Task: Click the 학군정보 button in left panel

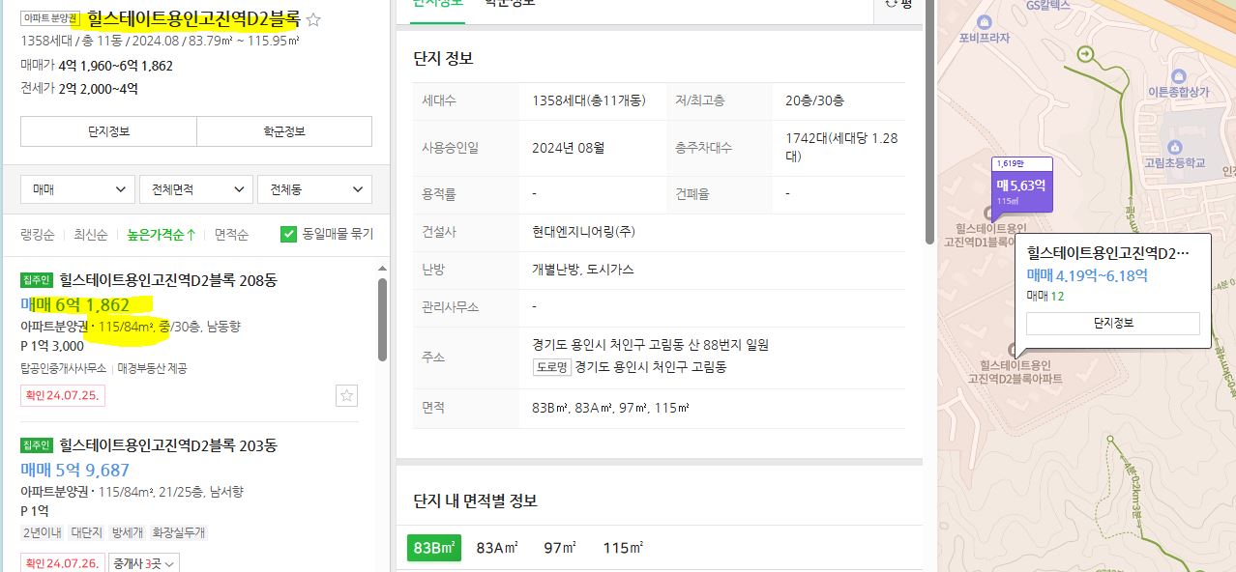Action: (284, 131)
